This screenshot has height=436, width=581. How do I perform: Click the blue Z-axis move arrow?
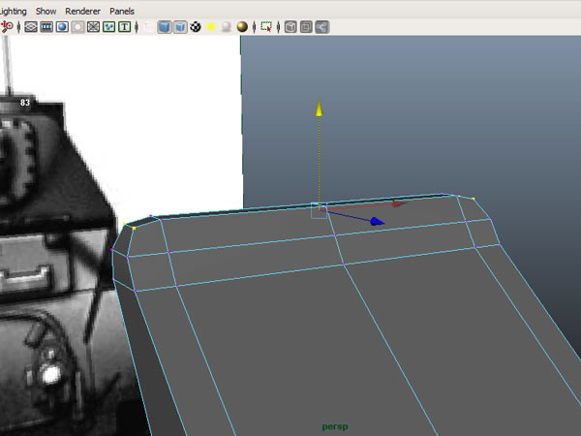pyautogui.click(x=376, y=222)
